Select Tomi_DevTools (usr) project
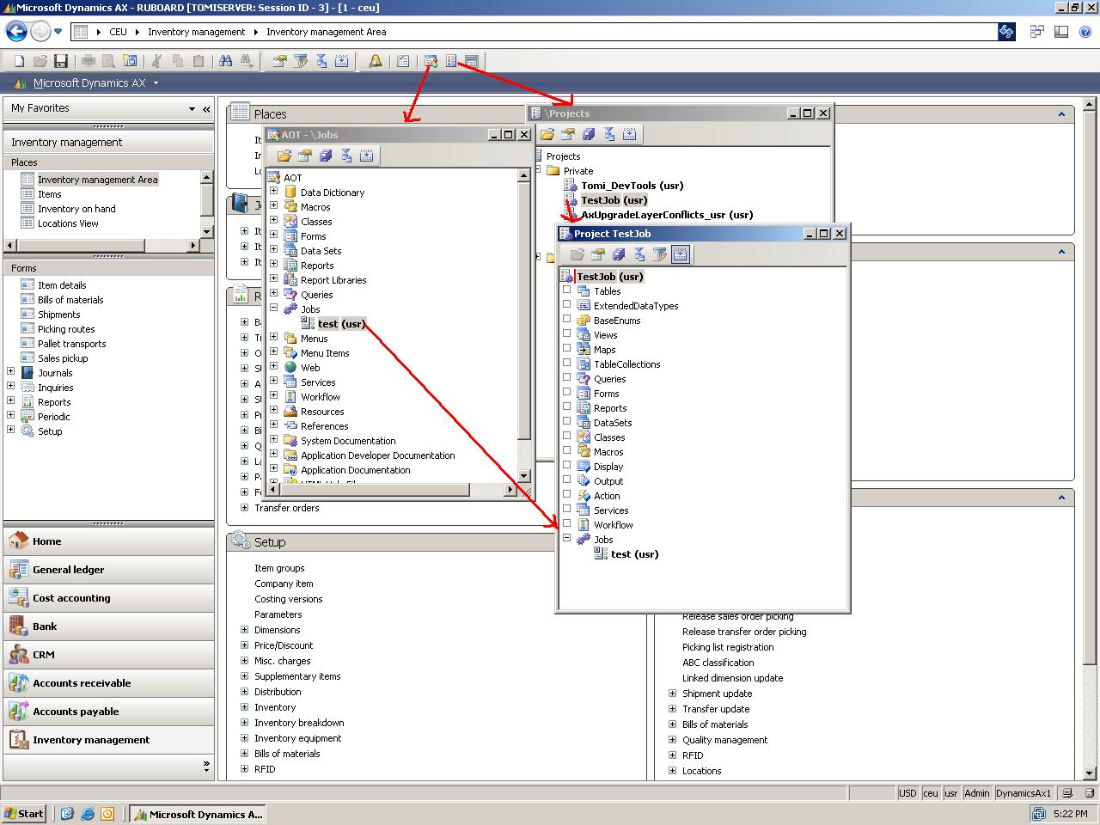Viewport: 1100px width, 825px height. click(632, 186)
